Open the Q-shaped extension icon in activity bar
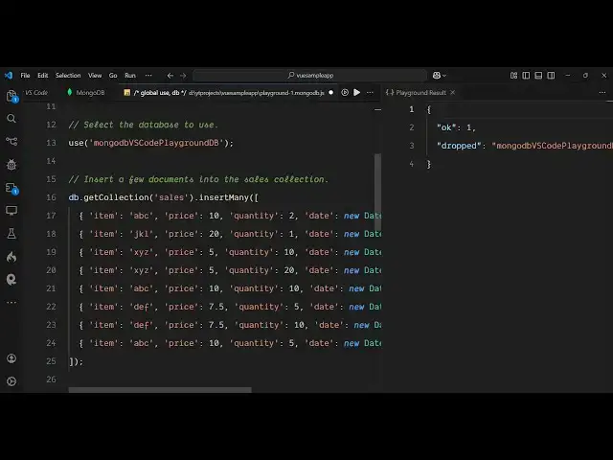The width and height of the screenshot is (613, 460). point(11,279)
